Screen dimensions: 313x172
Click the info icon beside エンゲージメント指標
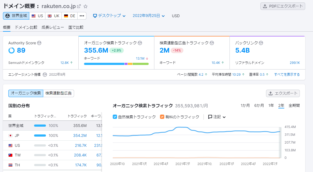coord(45,75)
